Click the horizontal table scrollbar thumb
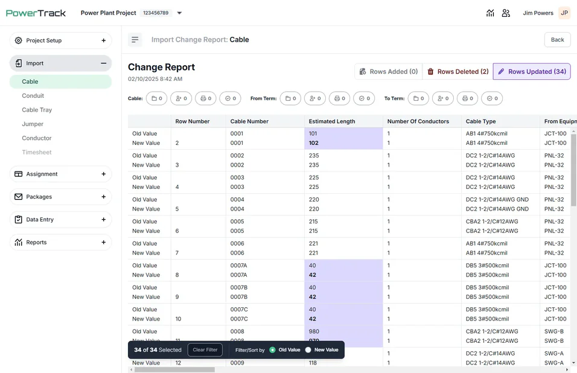The width and height of the screenshot is (577, 373). 174,370
